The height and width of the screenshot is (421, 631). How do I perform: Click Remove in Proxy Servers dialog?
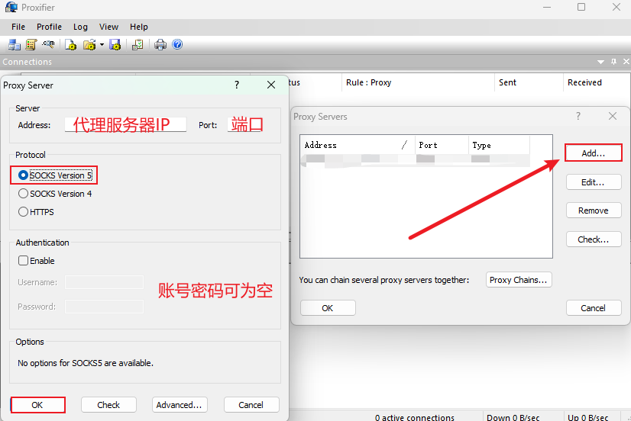[594, 210]
